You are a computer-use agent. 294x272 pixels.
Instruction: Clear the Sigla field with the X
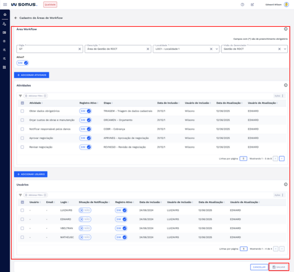tap(79, 49)
